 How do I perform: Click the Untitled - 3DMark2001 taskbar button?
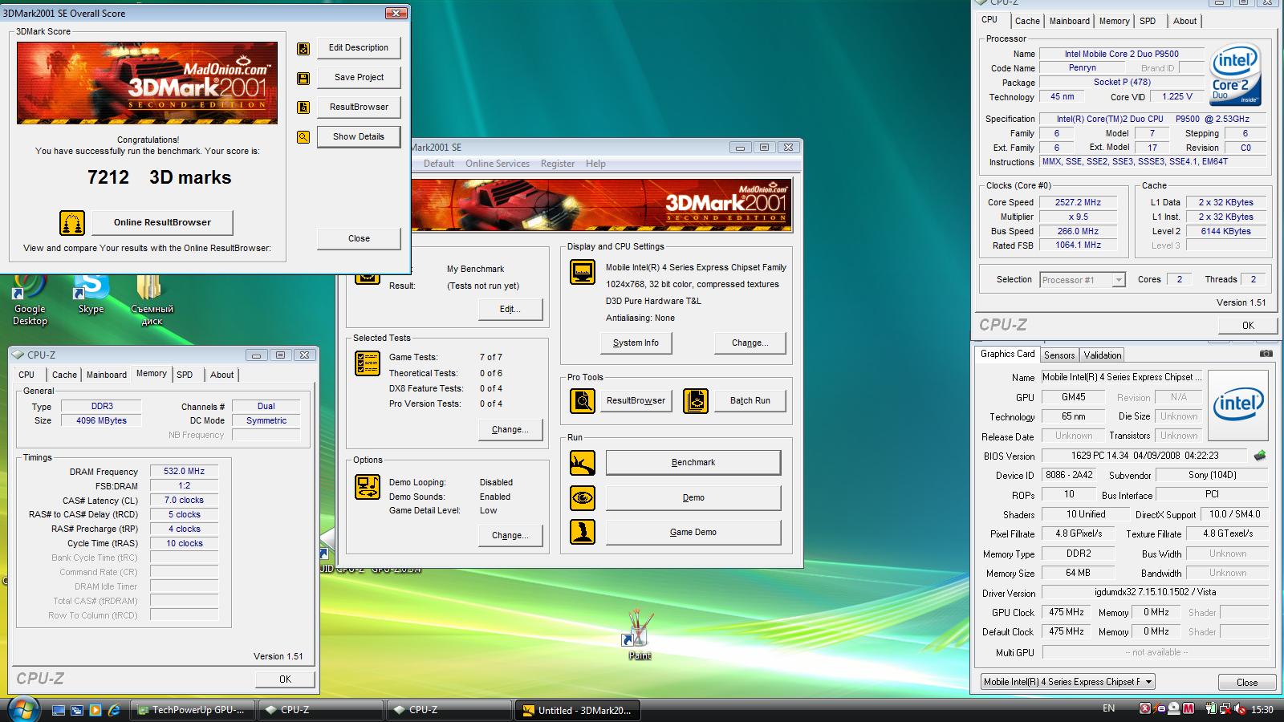click(578, 710)
